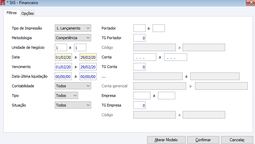Click the TG Portador field
This screenshot has width=255, height=144.
139,38
